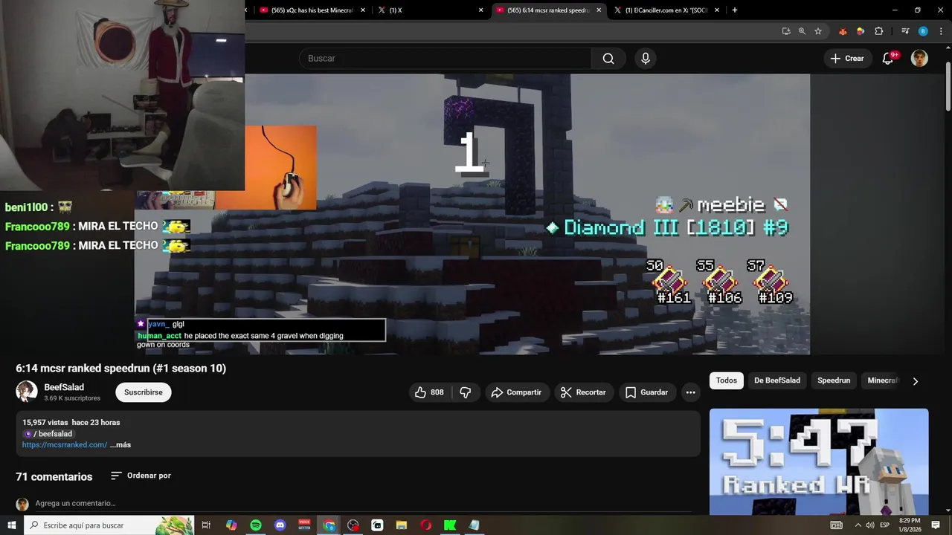Click the zoom magnifier icon in address bar
The image size is (952, 535).
coord(802,31)
